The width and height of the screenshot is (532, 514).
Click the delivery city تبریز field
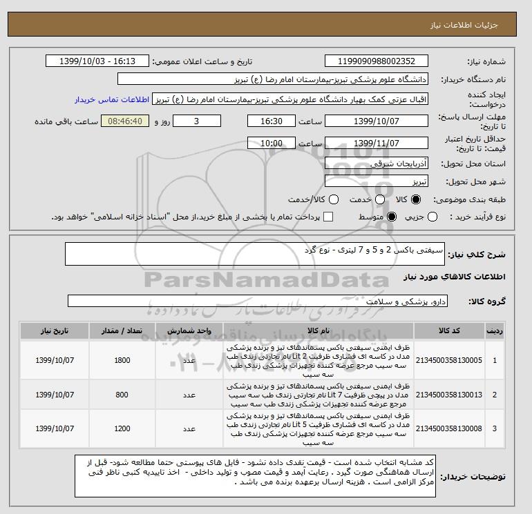377,181
